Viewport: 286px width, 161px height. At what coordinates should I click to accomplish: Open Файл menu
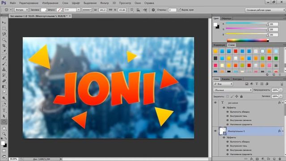(13, 3)
